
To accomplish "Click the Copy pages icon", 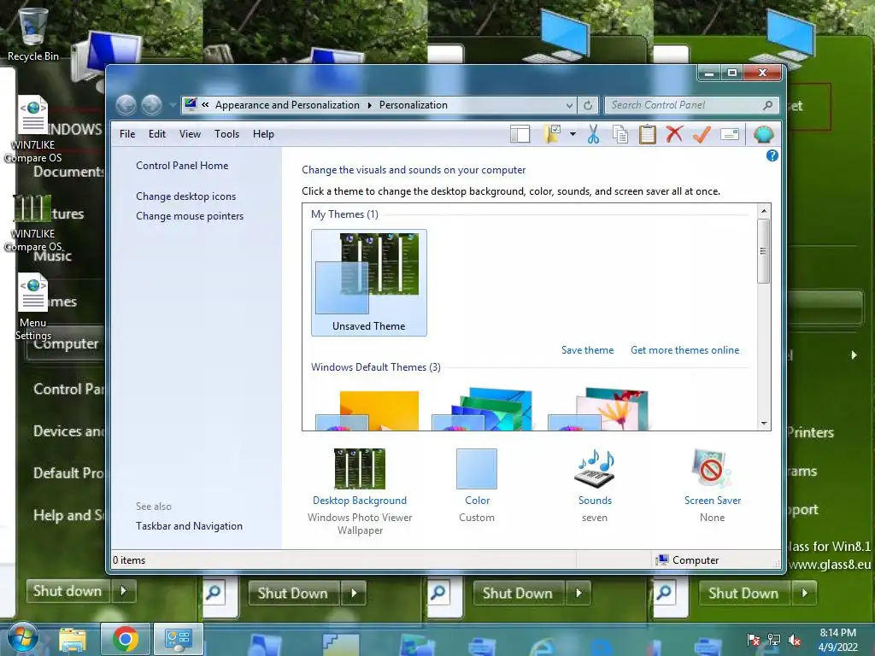I will pos(620,134).
